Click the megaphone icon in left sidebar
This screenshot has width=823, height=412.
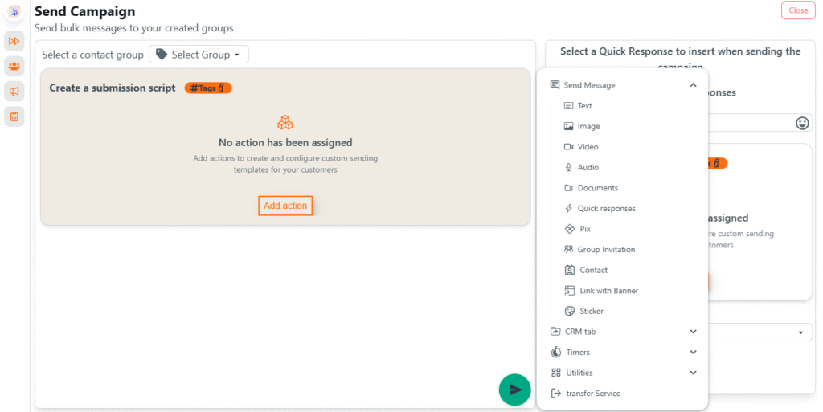pos(14,92)
